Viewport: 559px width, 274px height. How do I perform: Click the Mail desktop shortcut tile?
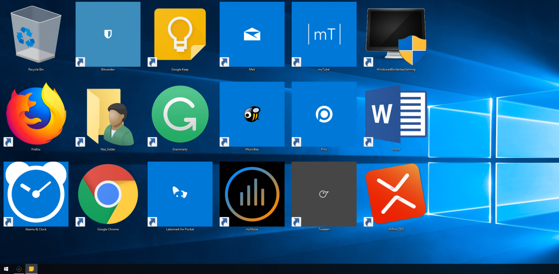point(252,34)
